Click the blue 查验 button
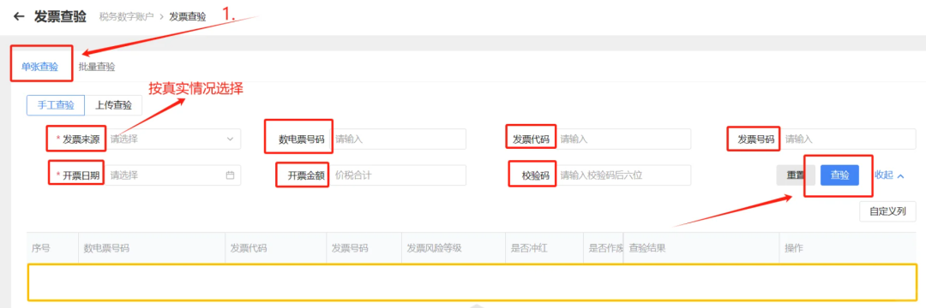This screenshot has width=926, height=308. point(839,175)
